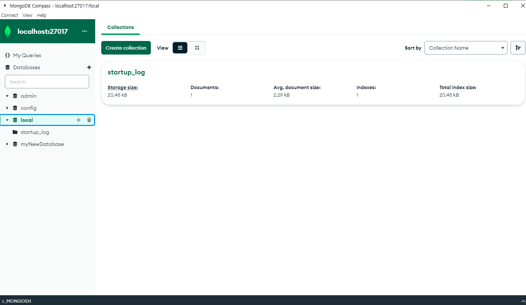
Task: Select startup_log collection in sidebar
Action: (35, 132)
